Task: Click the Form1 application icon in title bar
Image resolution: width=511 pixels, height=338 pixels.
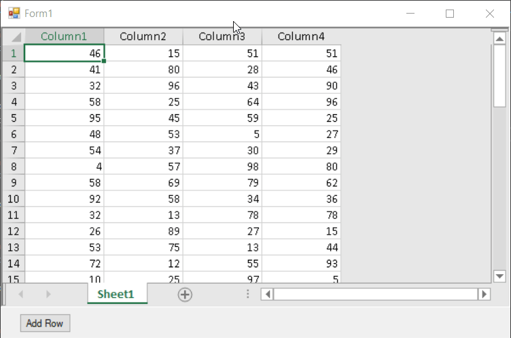Action: coord(14,14)
